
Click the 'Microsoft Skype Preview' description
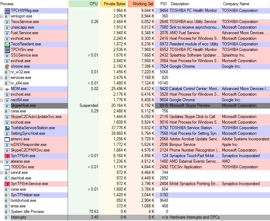pyautogui.click(x=190, y=105)
